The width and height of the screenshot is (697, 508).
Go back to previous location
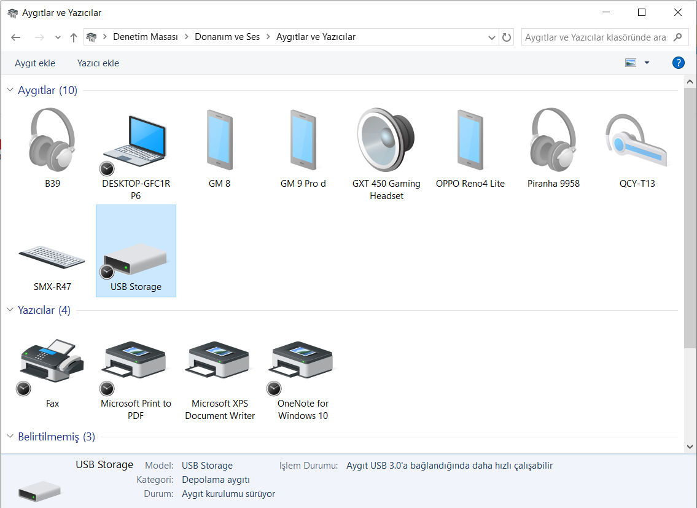point(16,37)
